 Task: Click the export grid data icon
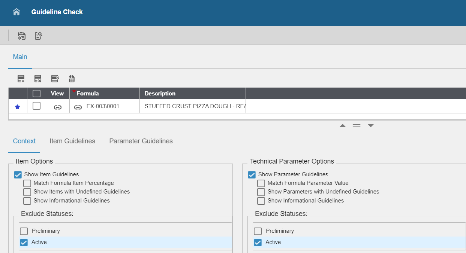[x=72, y=79]
